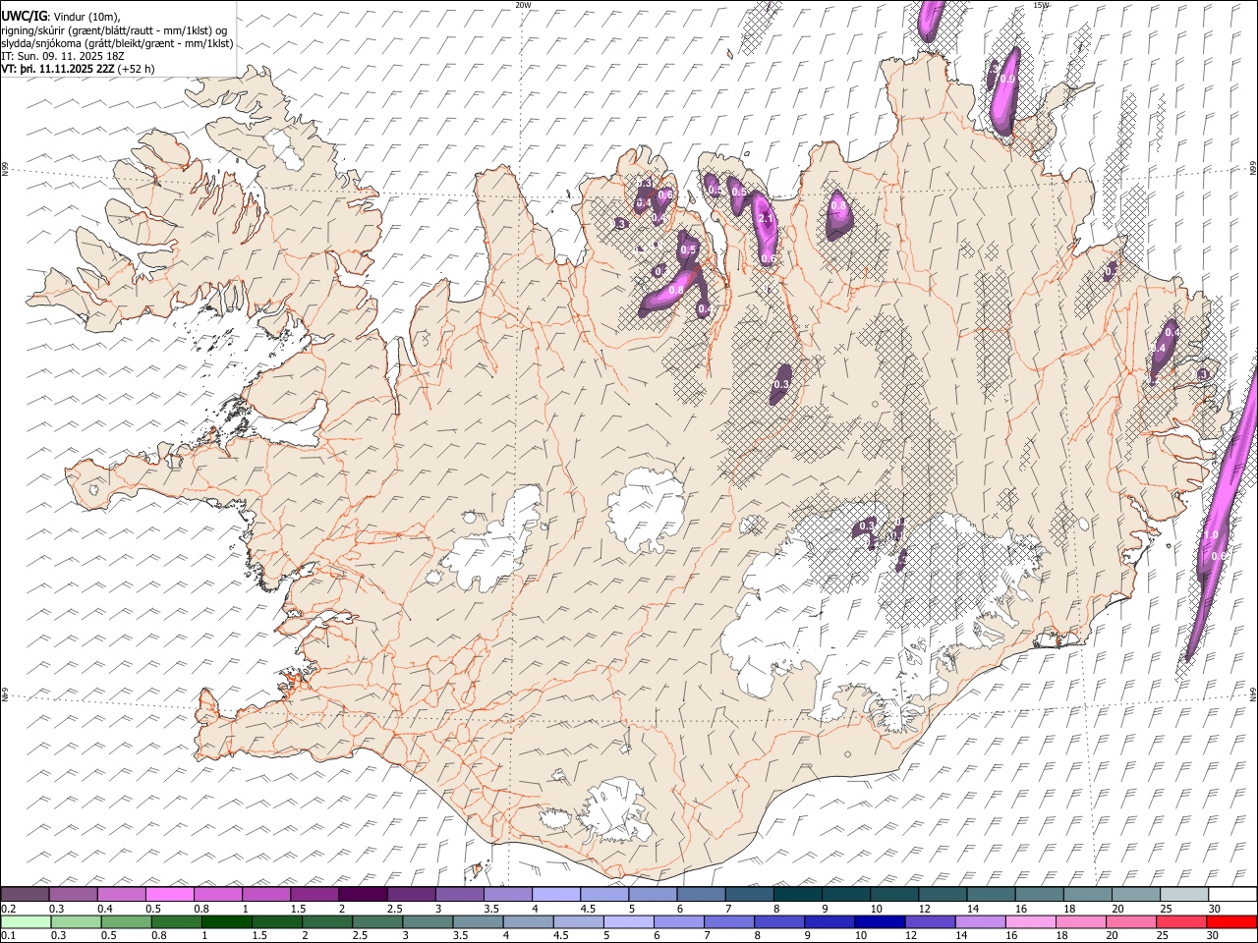Pick the magenta 0.8 snow-scale swatch
The image size is (1258, 943).
pyautogui.click(x=218, y=895)
